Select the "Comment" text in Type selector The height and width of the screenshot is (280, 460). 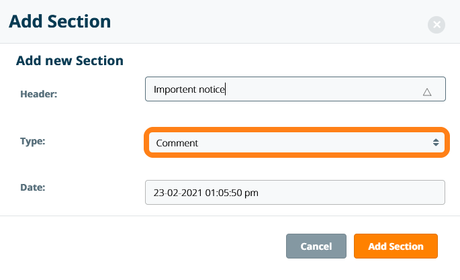tap(177, 143)
